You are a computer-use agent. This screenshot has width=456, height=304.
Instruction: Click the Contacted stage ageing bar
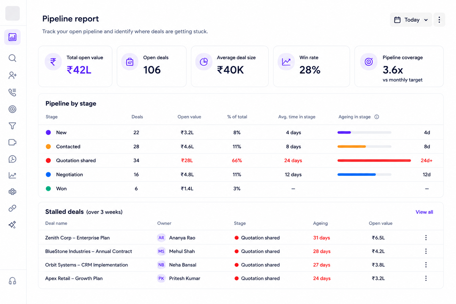[x=364, y=146]
